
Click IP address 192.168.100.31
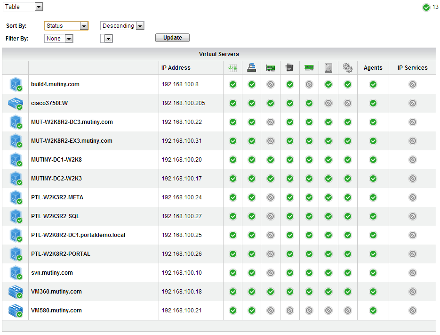[x=182, y=141]
